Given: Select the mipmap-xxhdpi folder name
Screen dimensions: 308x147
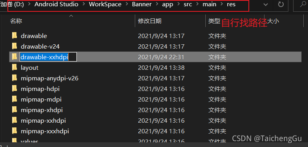Looking at the screenshot, I should (43, 121).
